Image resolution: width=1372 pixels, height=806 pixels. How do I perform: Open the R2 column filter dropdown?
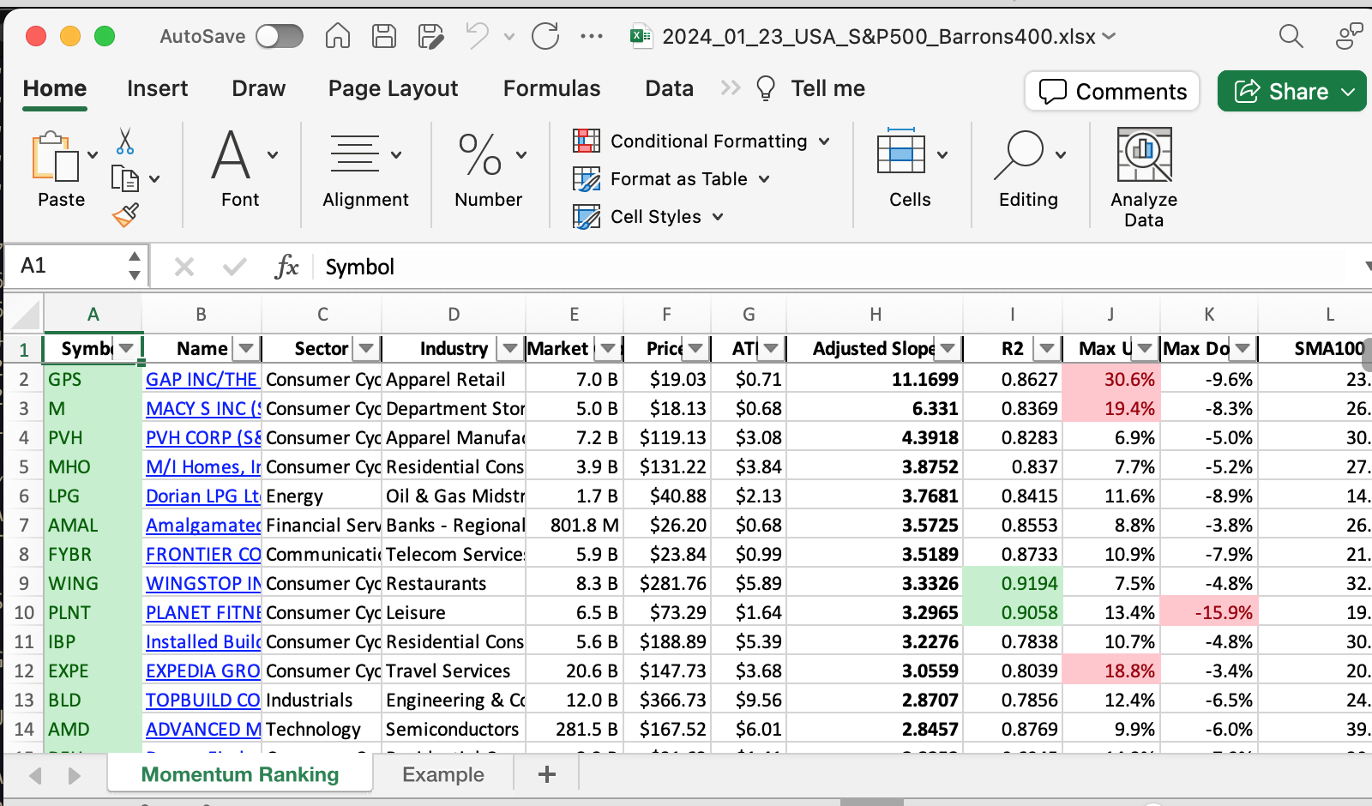tap(1046, 348)
